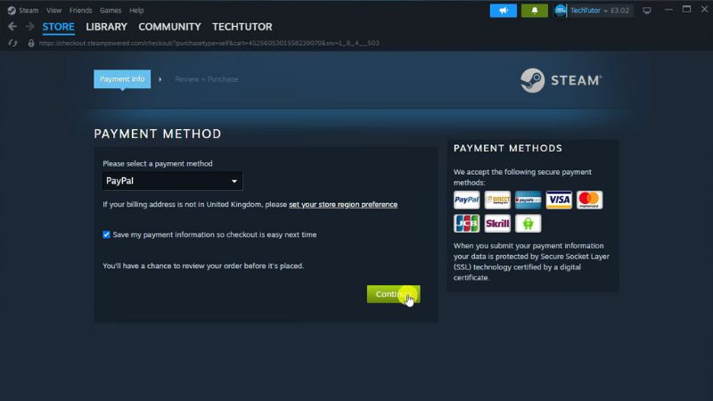Open the Steam menu
The width and height of the screenshot is (713, 401).
[x=29, y=11]
